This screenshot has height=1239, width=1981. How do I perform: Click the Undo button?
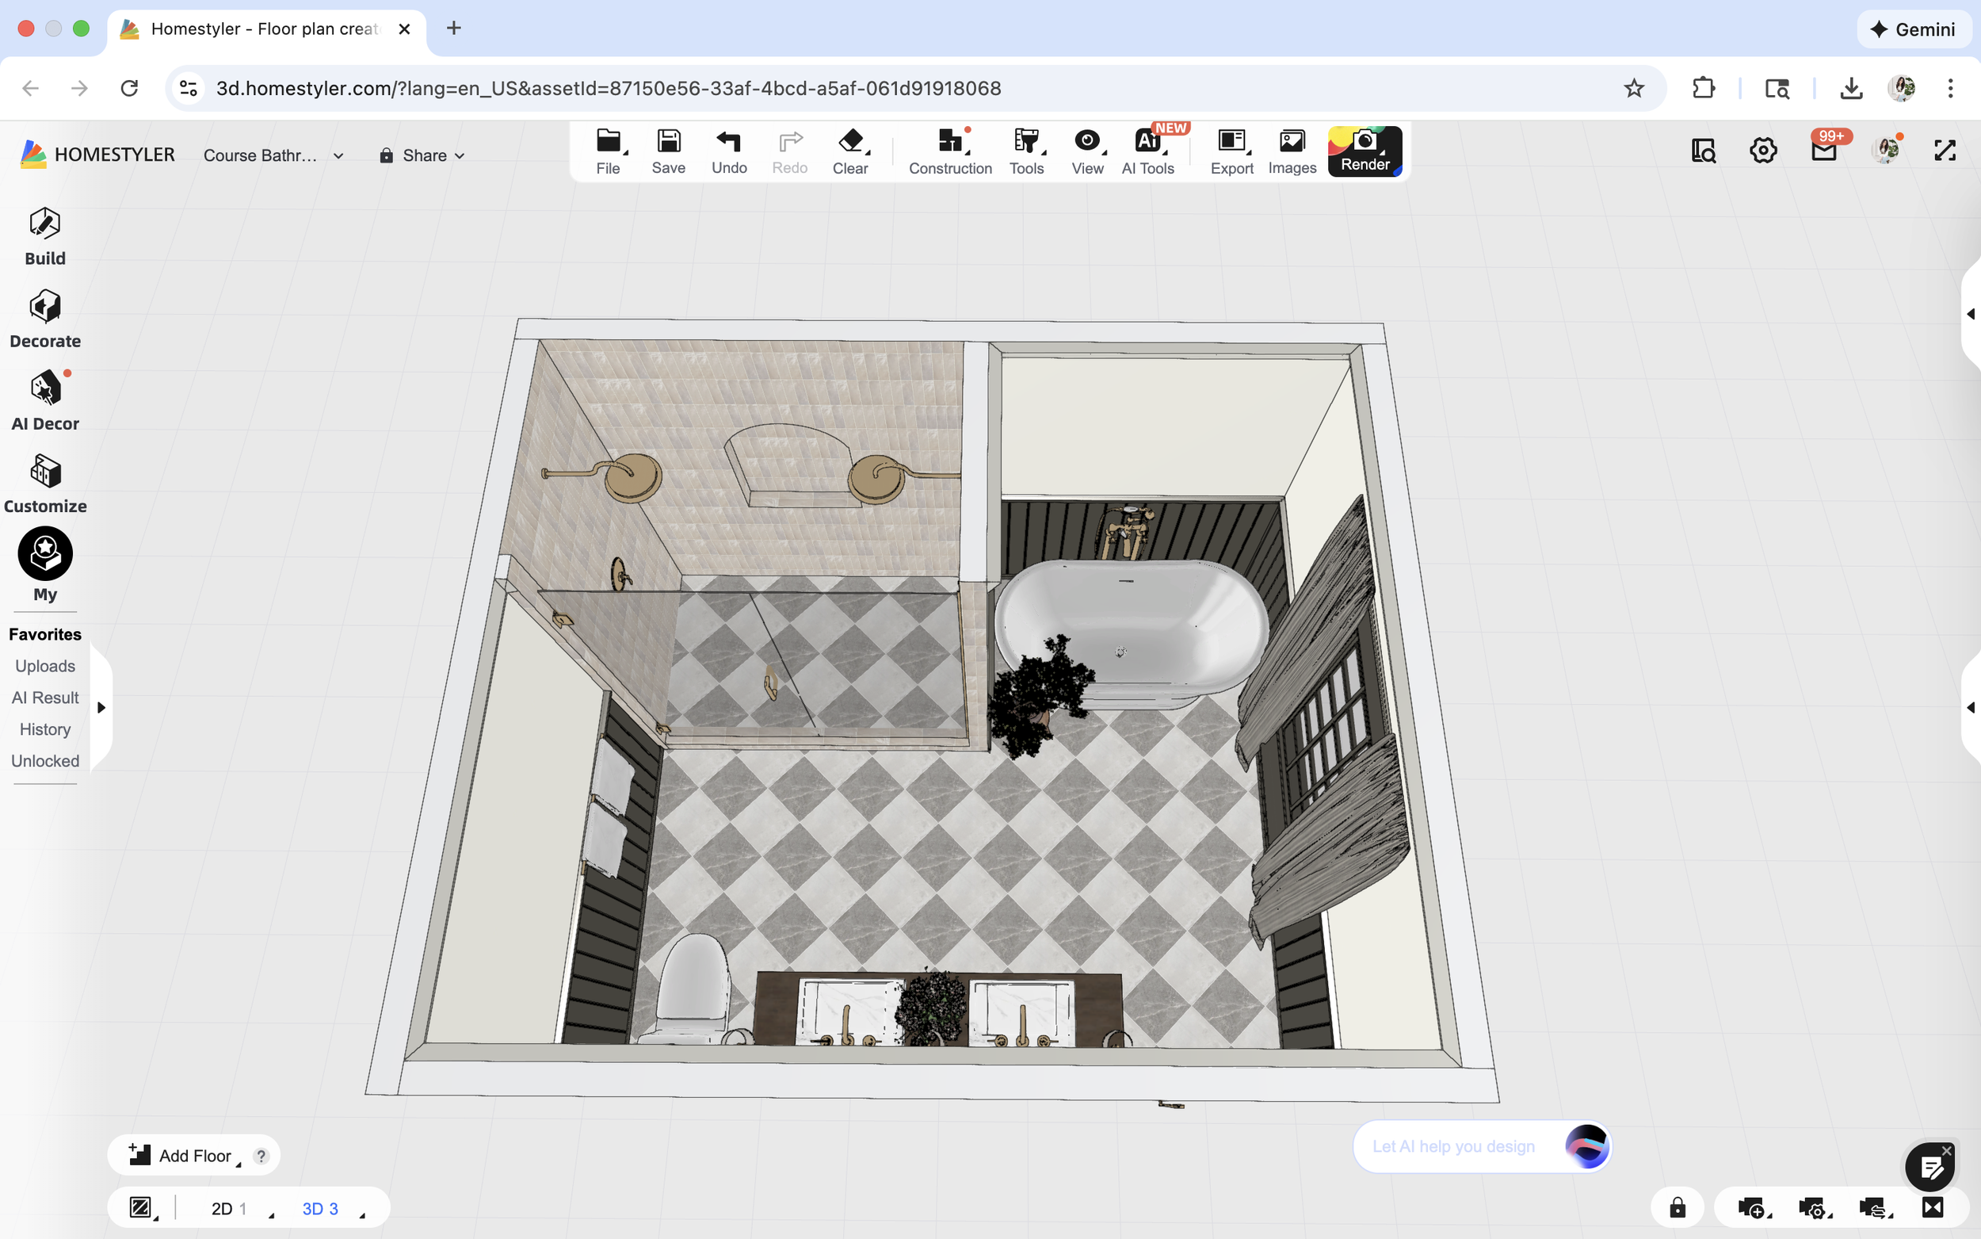tap(728, 149)
